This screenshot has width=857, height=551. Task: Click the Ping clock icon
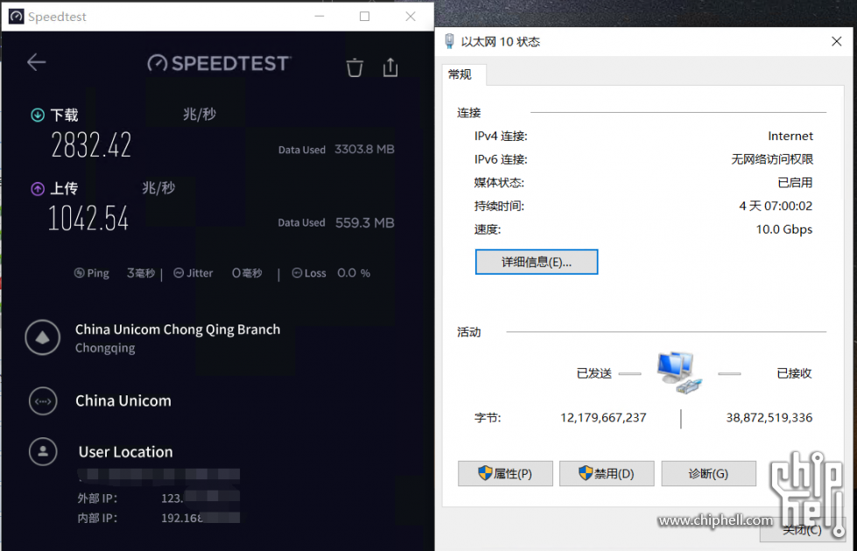point(80,273)
